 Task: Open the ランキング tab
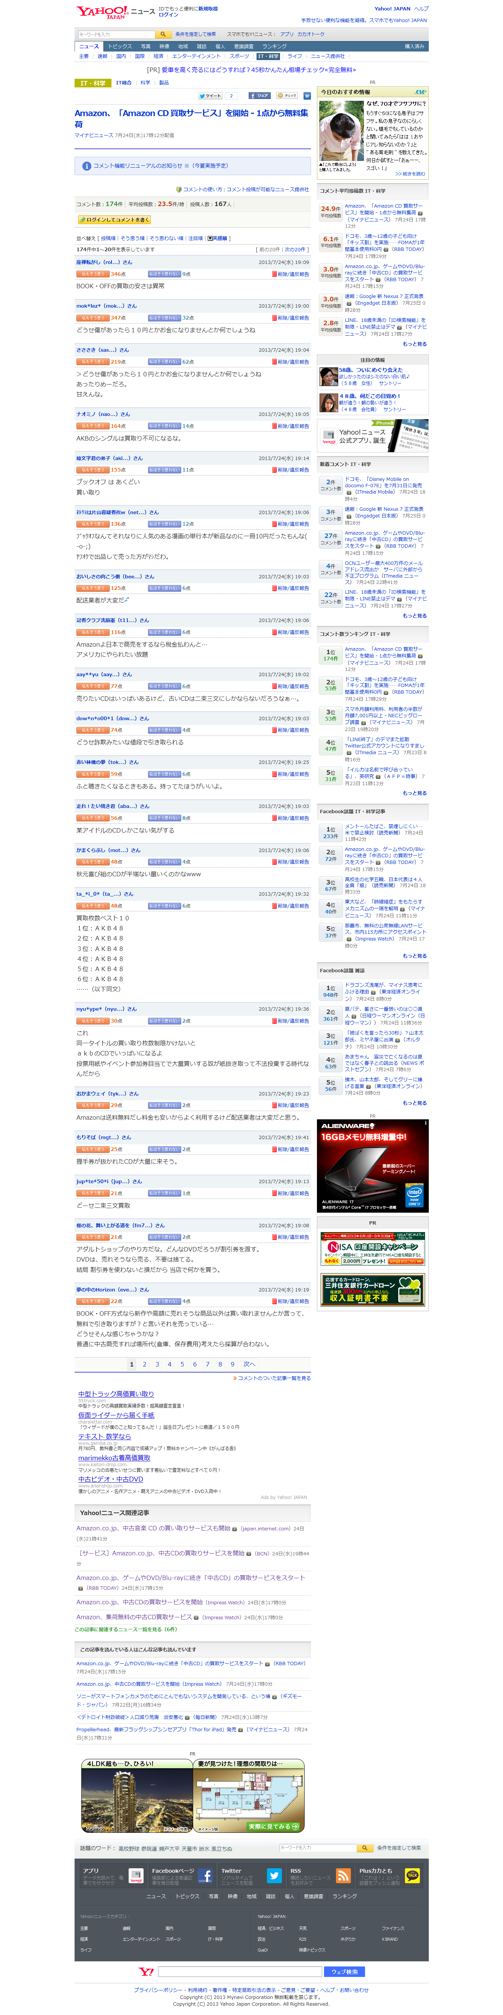[274, 46]
